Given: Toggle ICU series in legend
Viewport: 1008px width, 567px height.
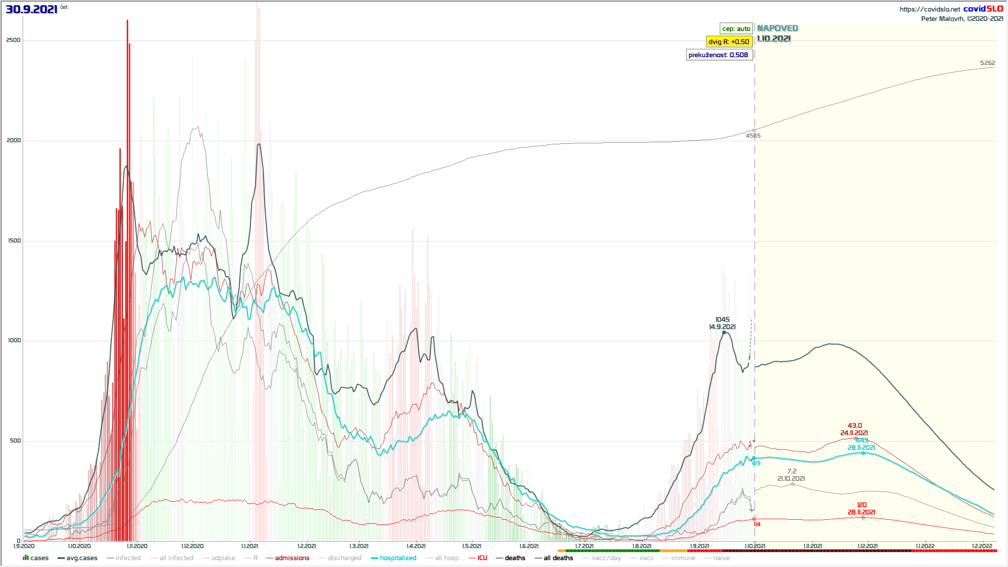Looking at the screenshot, I should (x=478, y=558).
